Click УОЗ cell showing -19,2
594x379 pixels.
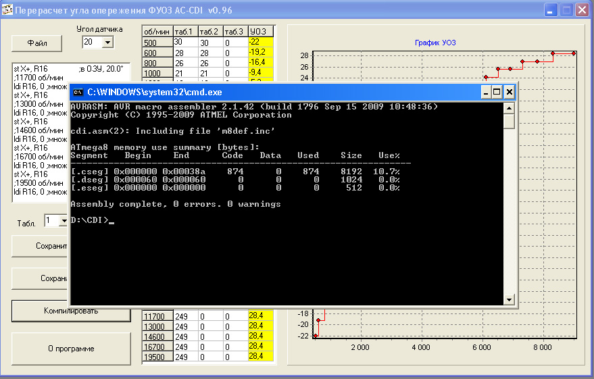pyautogui.click(x=261, y=53)
